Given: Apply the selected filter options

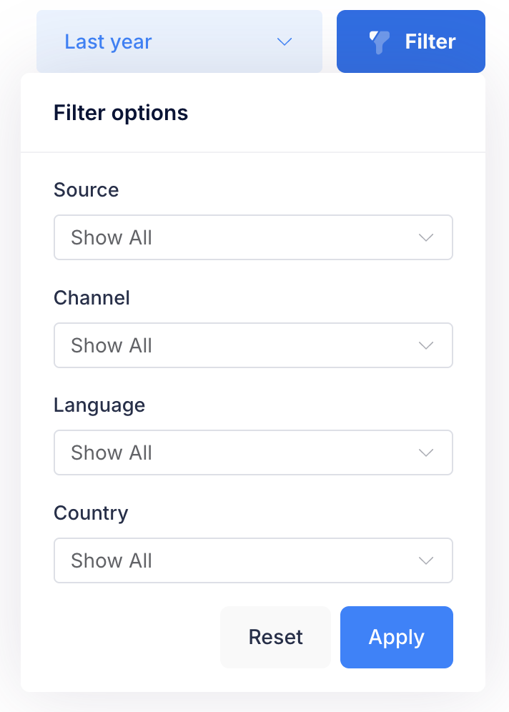Looking at the screenshot, I should pyautogui.click(x=396, y=637).
